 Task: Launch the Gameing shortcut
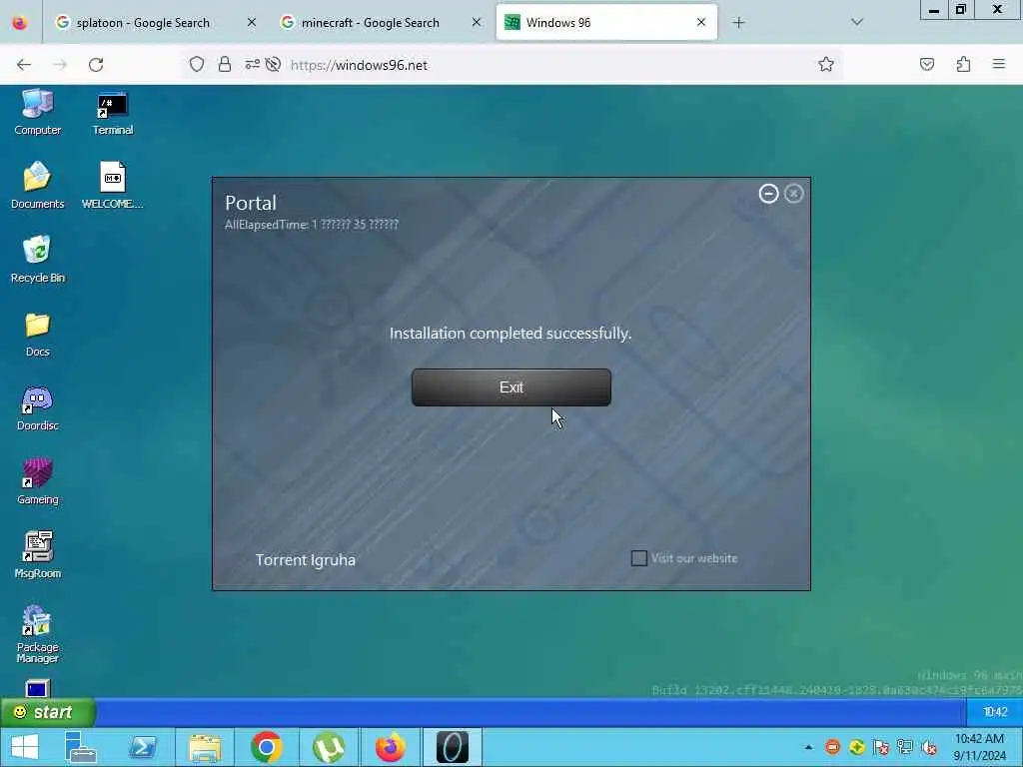[x=37, y=481]
